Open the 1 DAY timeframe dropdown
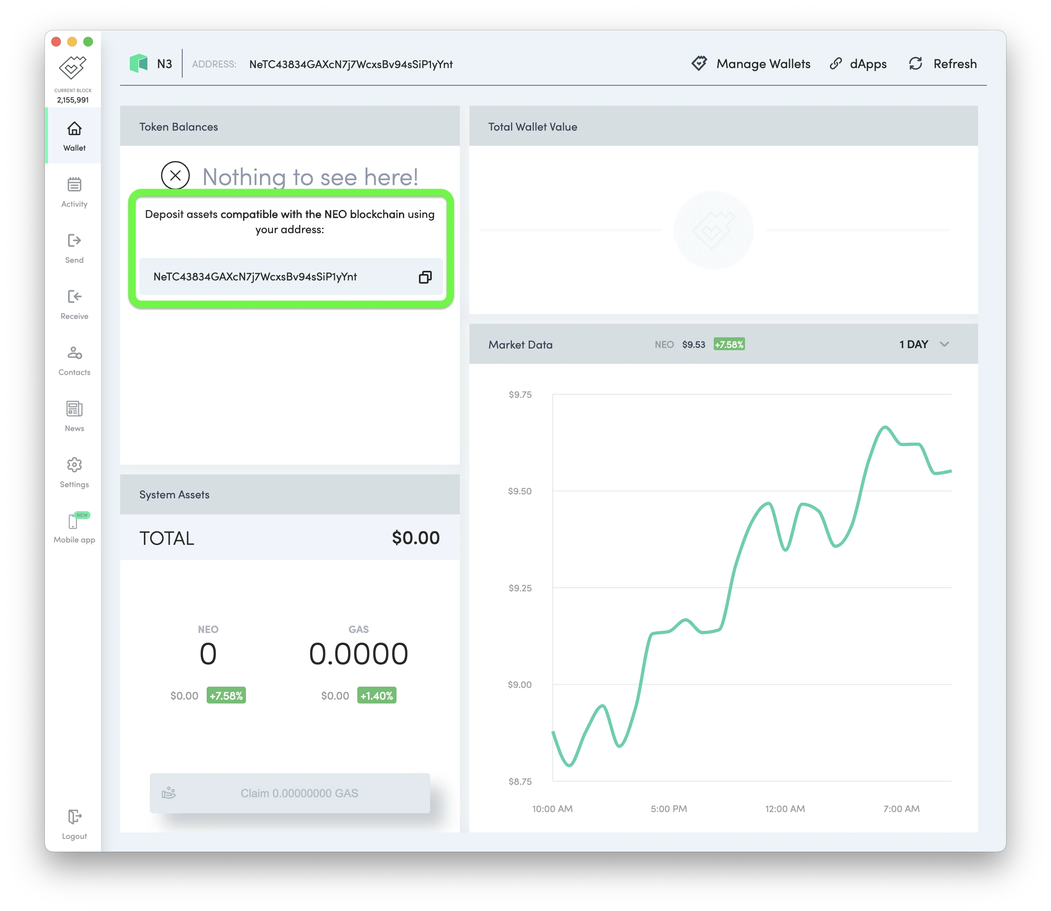 (x=913, y=344)
